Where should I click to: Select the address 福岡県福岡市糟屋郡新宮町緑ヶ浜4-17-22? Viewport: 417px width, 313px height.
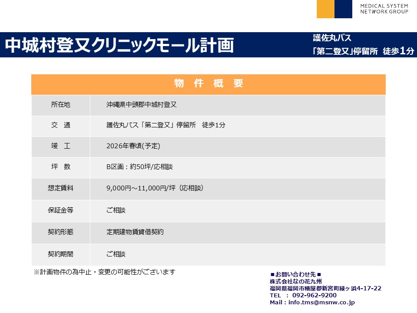tap(325, 288)
